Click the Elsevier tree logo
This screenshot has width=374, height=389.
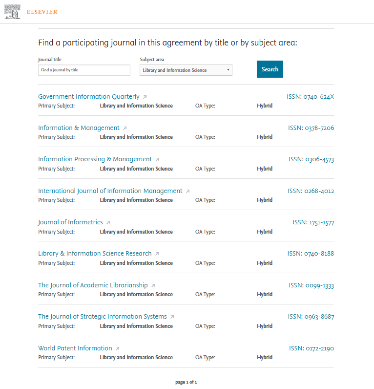[12, 12]
